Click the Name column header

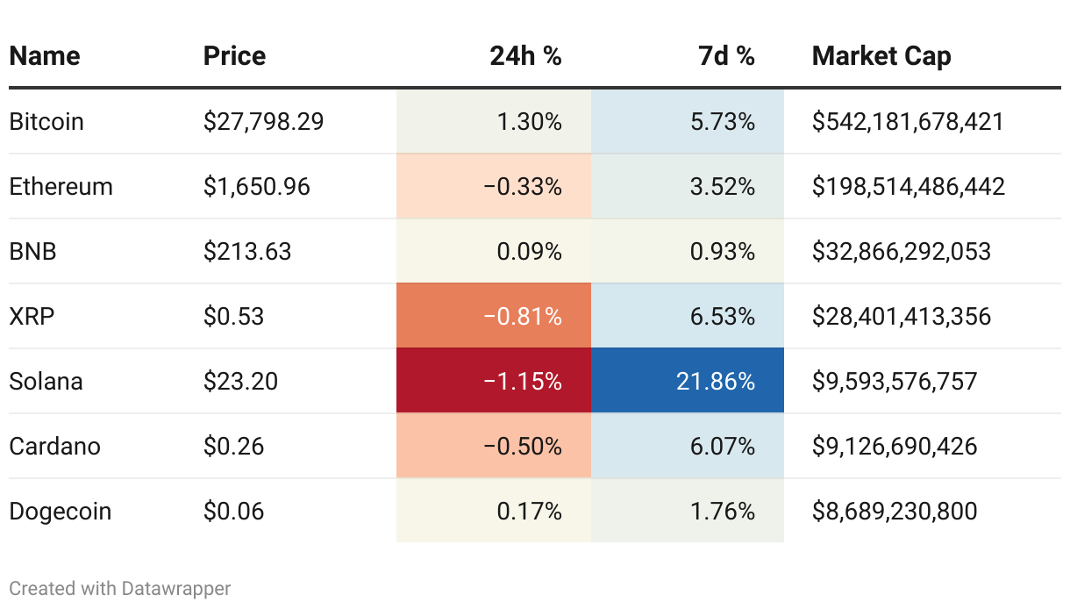tap(45, 56)
